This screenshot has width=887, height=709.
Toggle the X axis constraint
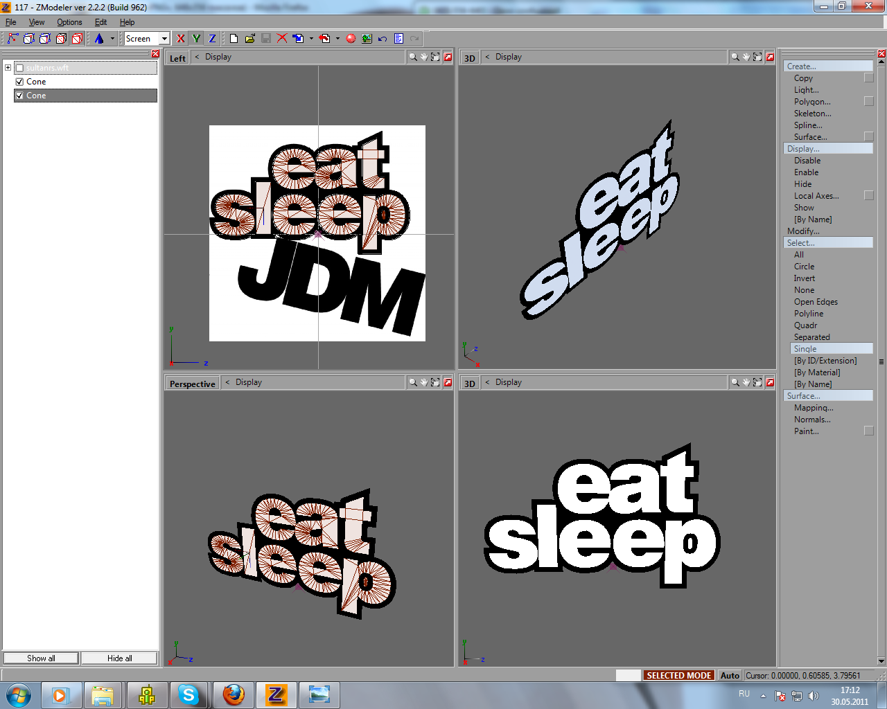(181, 39)
